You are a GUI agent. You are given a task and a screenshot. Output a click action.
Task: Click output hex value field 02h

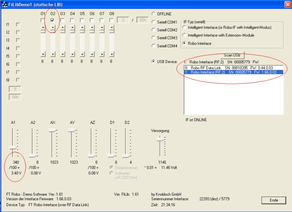click(x=143, y=20)
